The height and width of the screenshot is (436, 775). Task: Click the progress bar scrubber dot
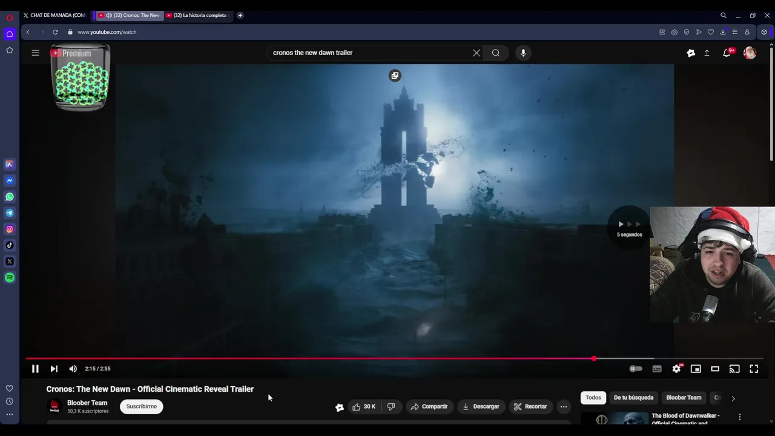[x=594, y=358]
